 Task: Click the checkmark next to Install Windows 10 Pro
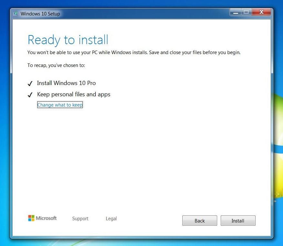click(30, 84)
